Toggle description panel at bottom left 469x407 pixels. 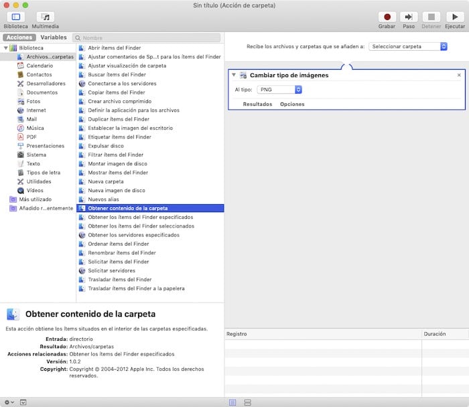pos(23,402)
